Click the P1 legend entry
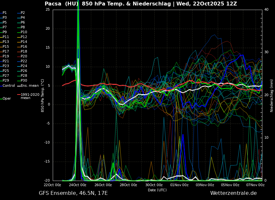Image resolution: width=275 pixels, height=200 pixels. [x=5, y=13]
